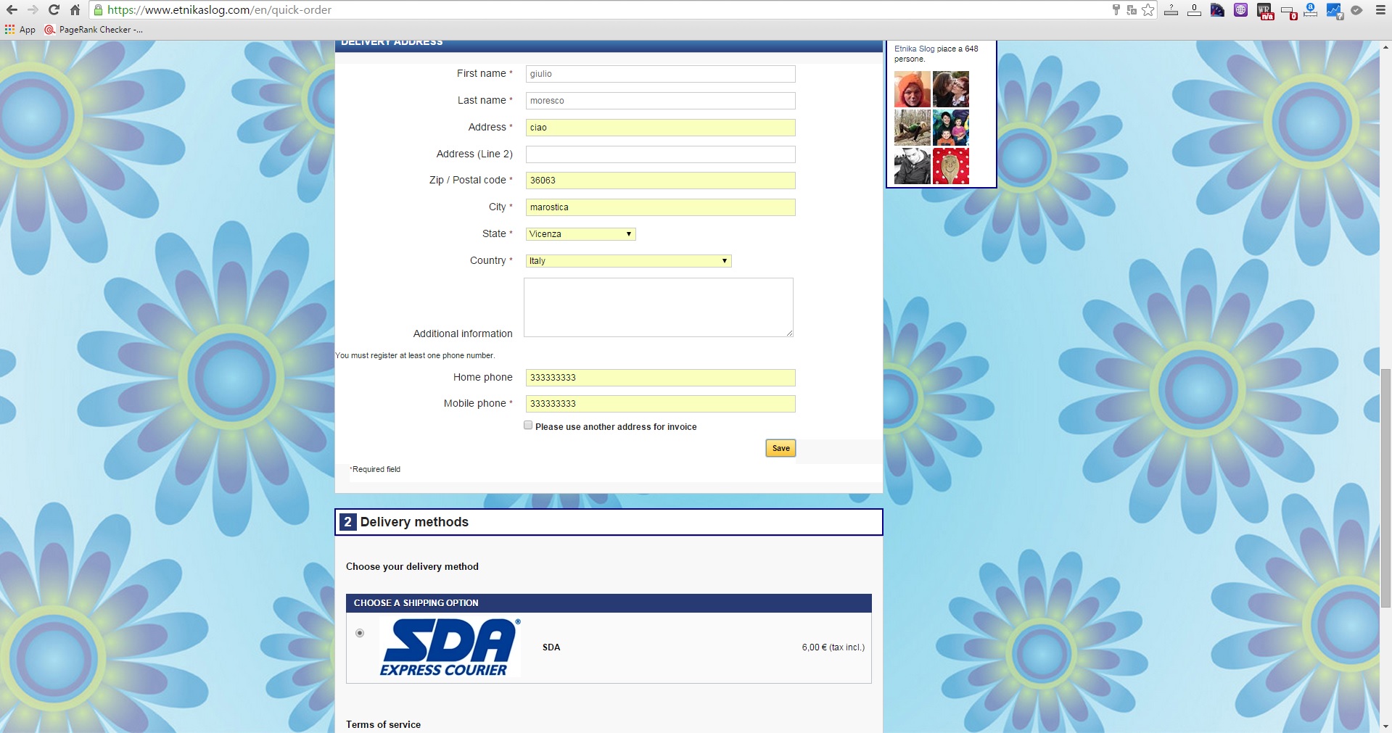Click the Mobile phone field
Screen dimensions: 1392x733
(660, 404)
